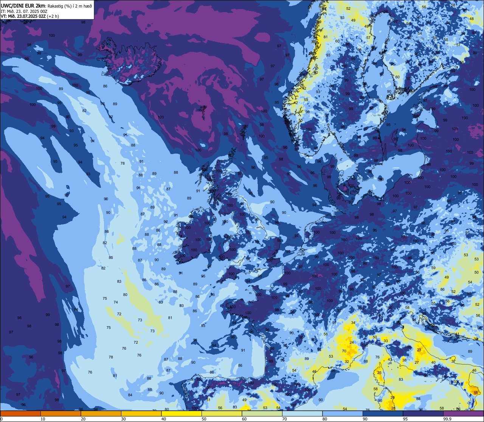This screenshot has width=484, height=422.
Task: Select the dark navy 90–95 legend swatch
Action: (383, 413)
